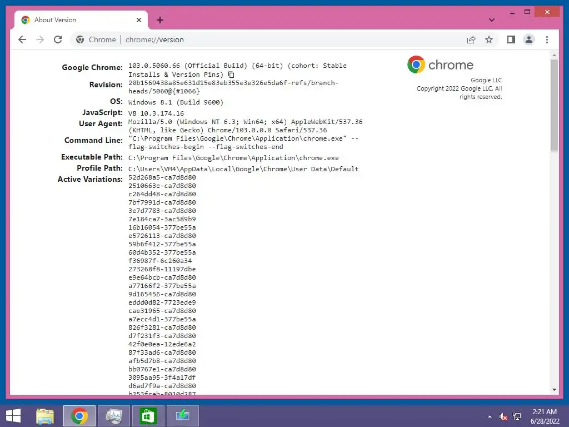Select the About Version tab
The image size is (569, 427).
point(81,20)
